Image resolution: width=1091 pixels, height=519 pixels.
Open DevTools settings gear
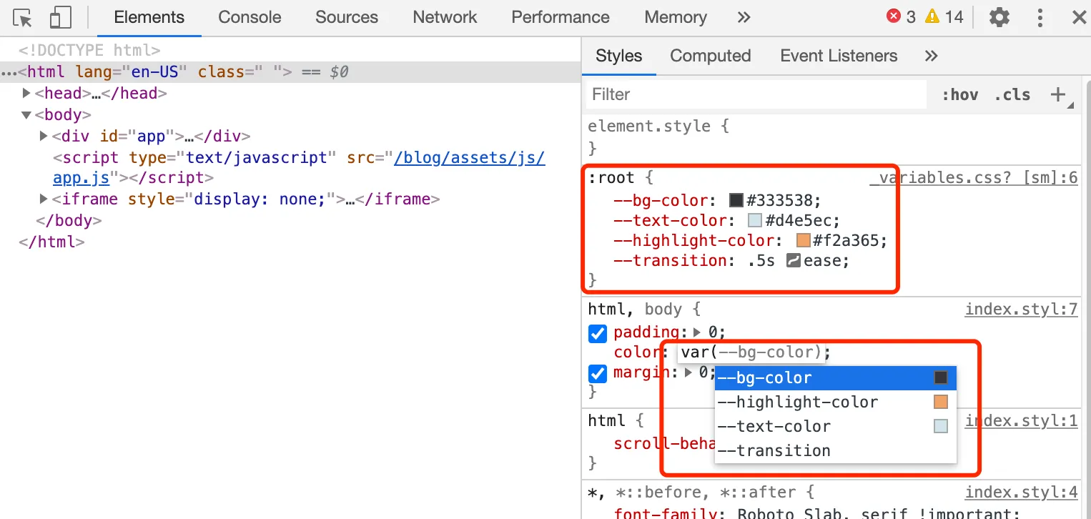tap(999, 17)
